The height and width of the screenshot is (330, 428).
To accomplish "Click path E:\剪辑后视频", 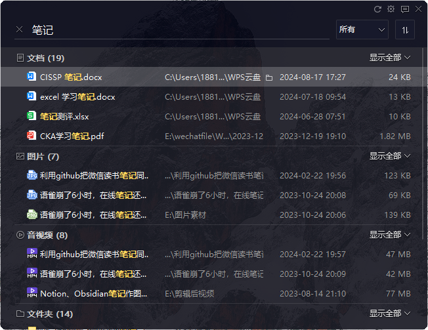I will tap(190, 294).
